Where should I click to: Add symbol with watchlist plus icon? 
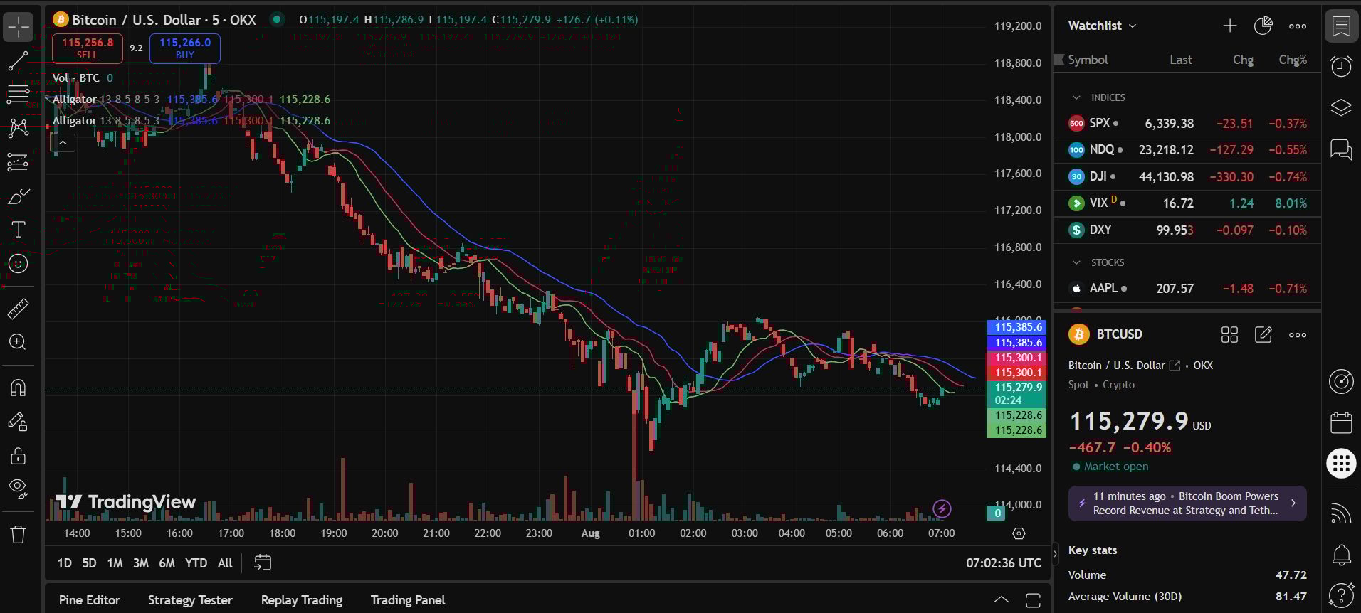tap(1229, 26)
